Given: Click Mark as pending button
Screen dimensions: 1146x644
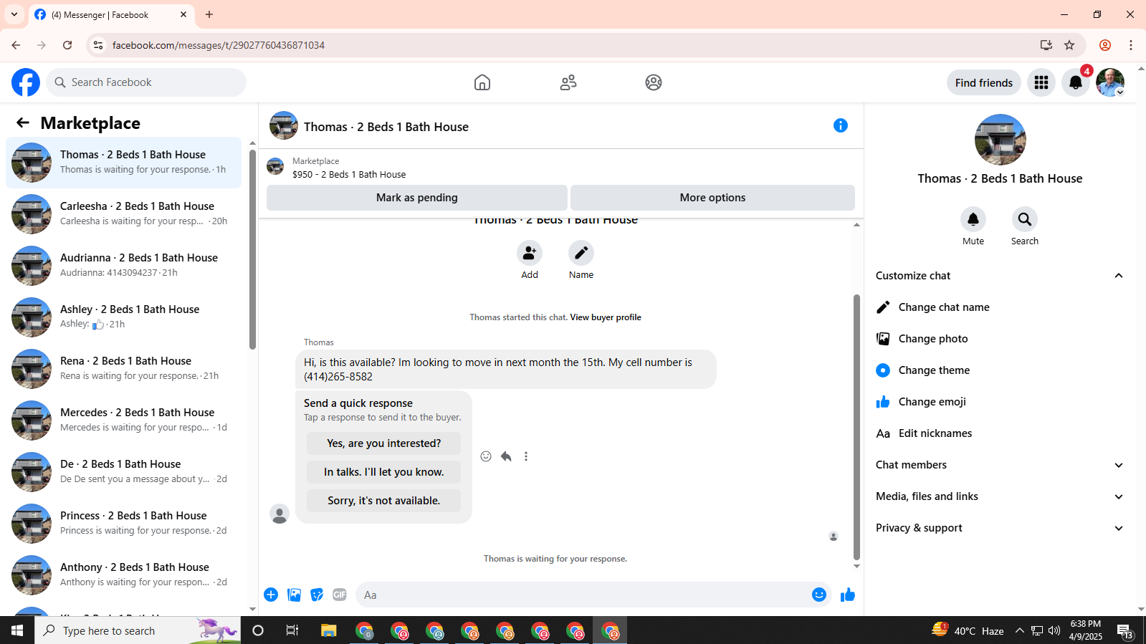Looking at the screenshot, I should pyautogui.click(x=417, y=198).
